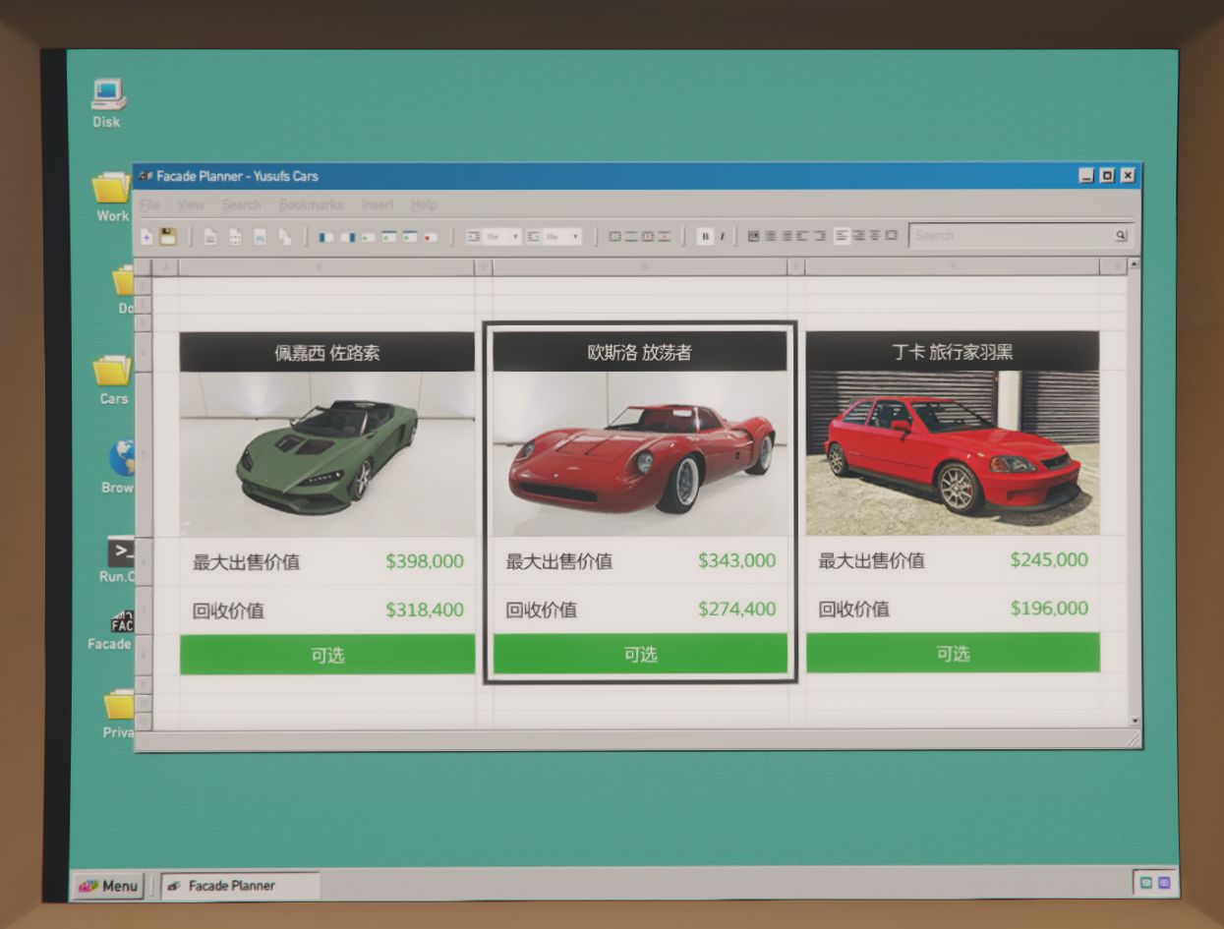Open the Insert menu
Screen dimensions: 1224x929
(x=378, y=204)
